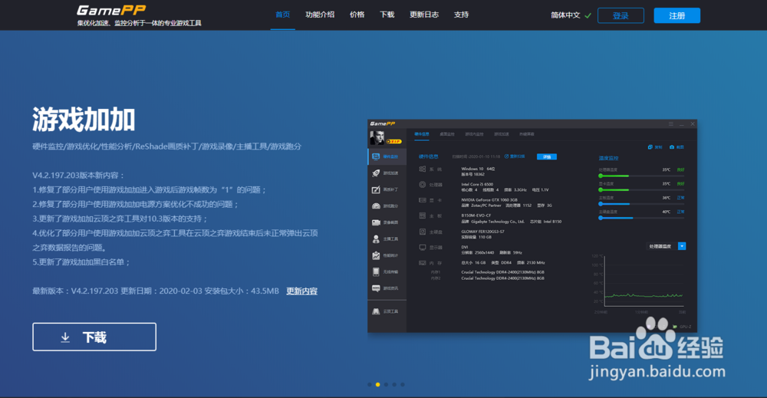The image size is (767, 398).
Task: Switch to 热键屏蔽 tab in app preview
Action: (527, 134)
